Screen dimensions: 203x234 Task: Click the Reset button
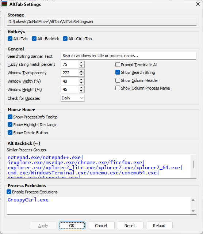click(130, 226)
